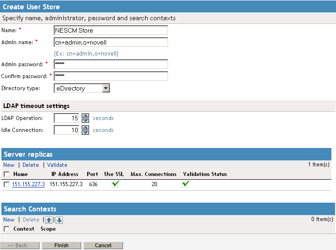Click the LDAP Operation value box

[67, 118]
